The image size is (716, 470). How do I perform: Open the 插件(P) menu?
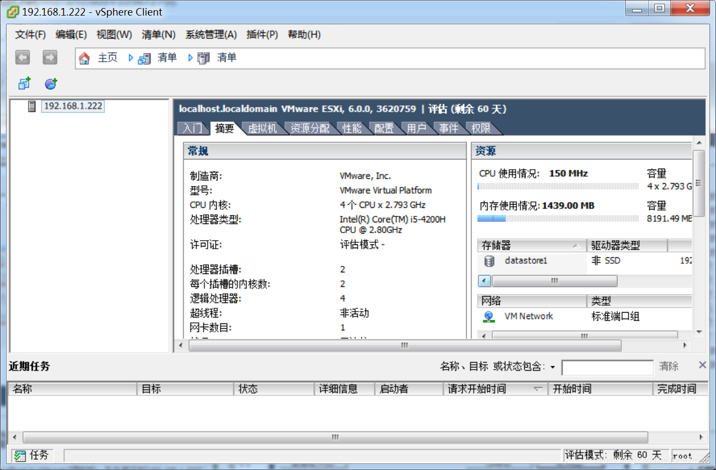[x=262, y=34]
